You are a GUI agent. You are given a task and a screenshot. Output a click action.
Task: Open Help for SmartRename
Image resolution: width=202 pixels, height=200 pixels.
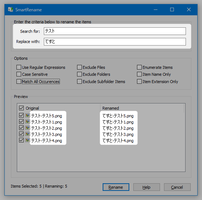146,187
